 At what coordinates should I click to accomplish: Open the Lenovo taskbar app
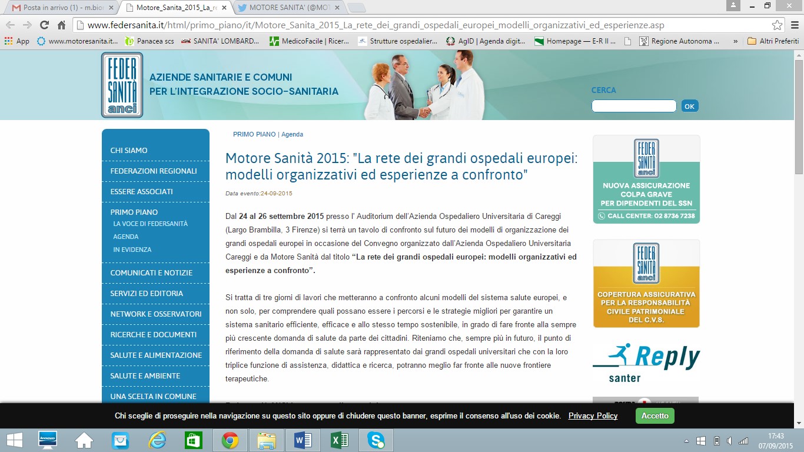[x=47, y=440]
